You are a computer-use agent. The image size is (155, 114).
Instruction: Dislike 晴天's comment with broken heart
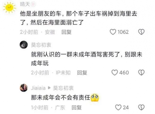point(141,32)
